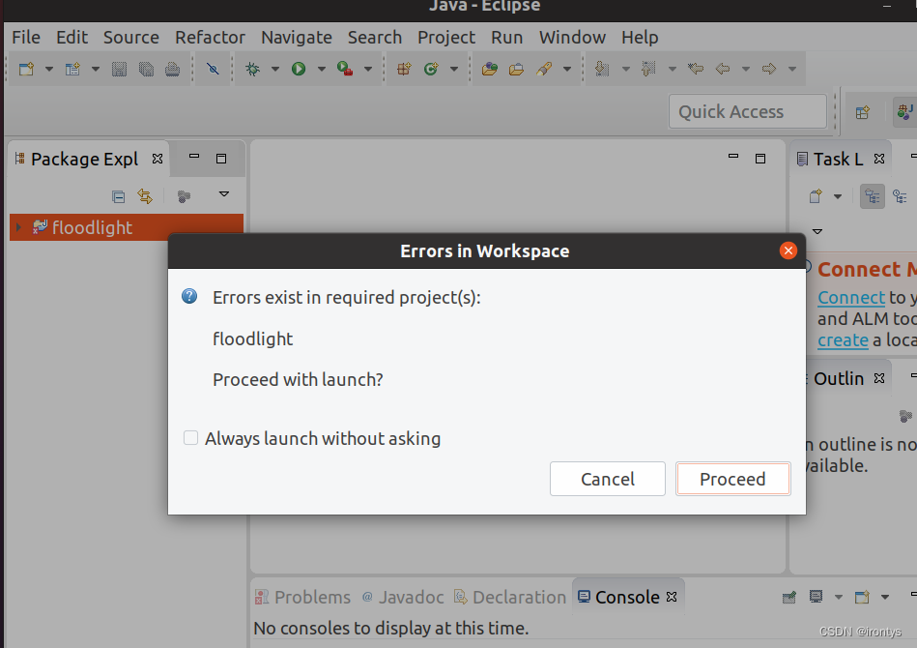This screenshot has height=648, width=917.
Task: Switch to the Problems tab
Action: coord(303,597)
